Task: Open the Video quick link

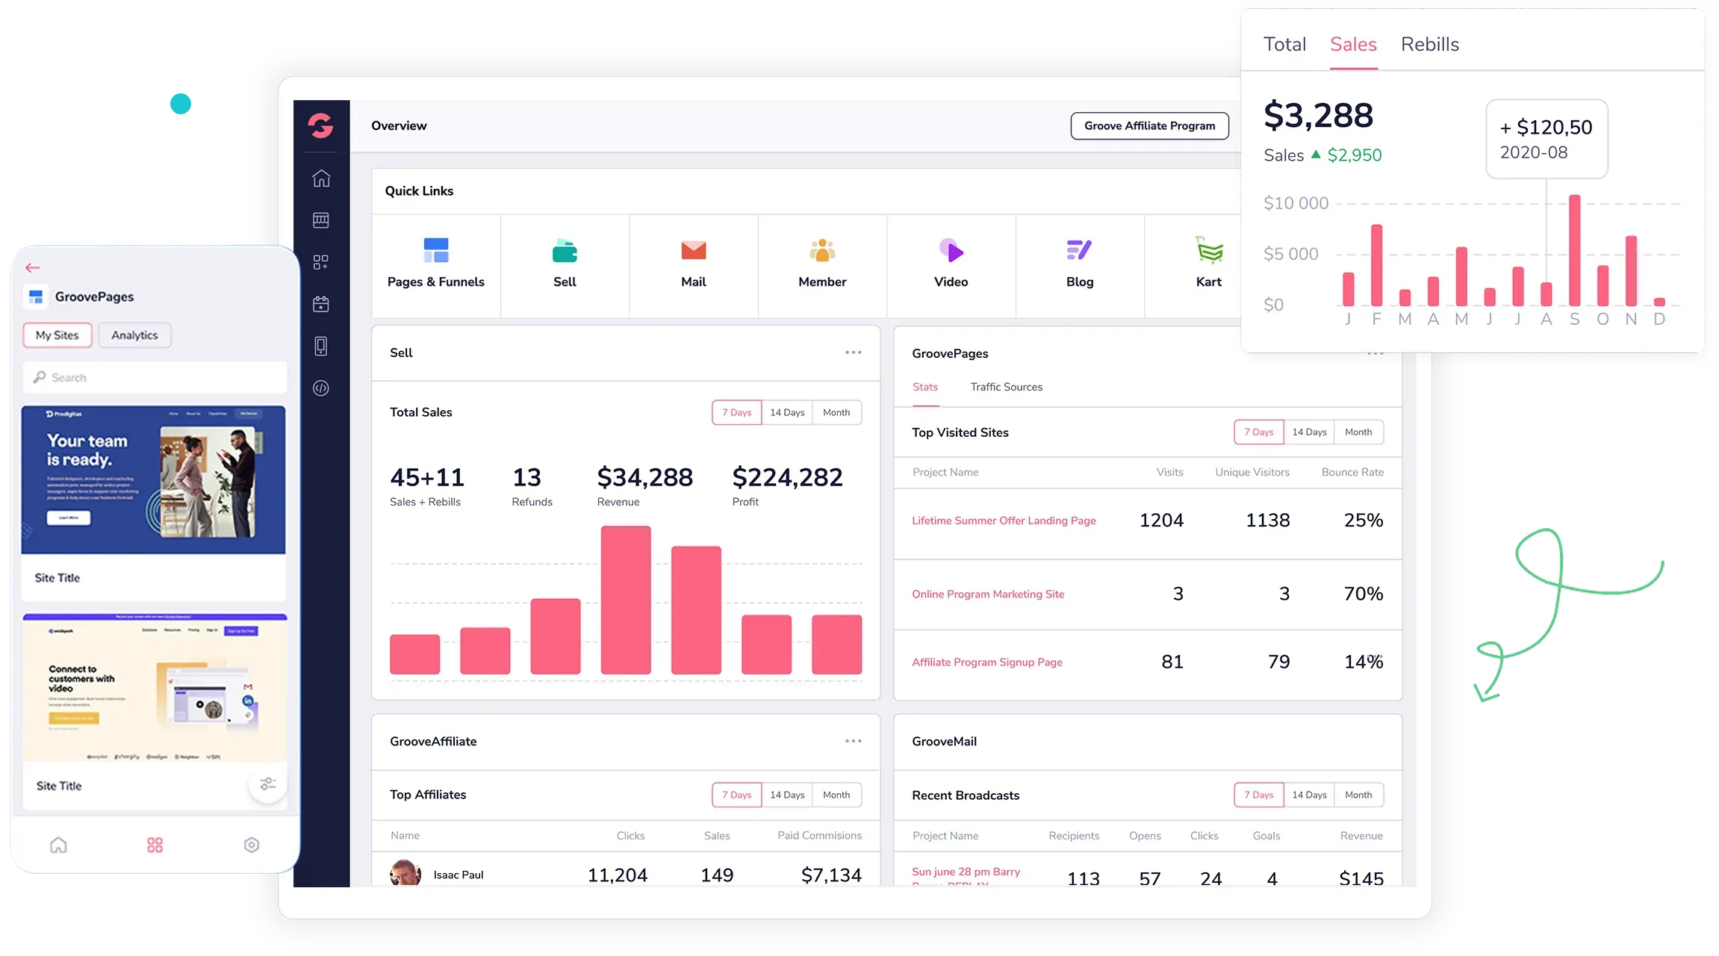Action: point(951,266)
